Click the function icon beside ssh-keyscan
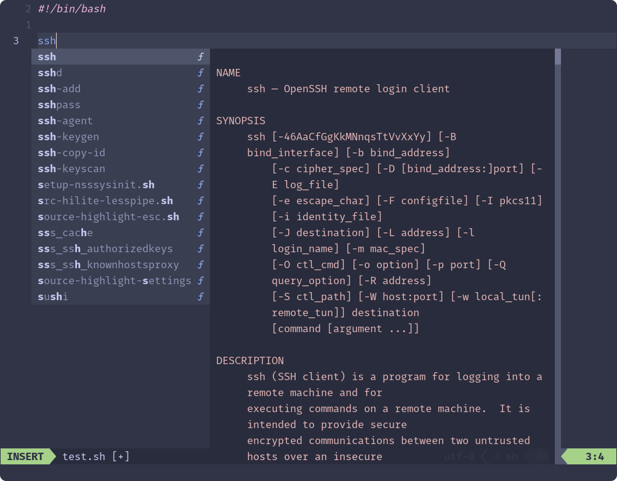The image size is (617, 481). point(201,169)
